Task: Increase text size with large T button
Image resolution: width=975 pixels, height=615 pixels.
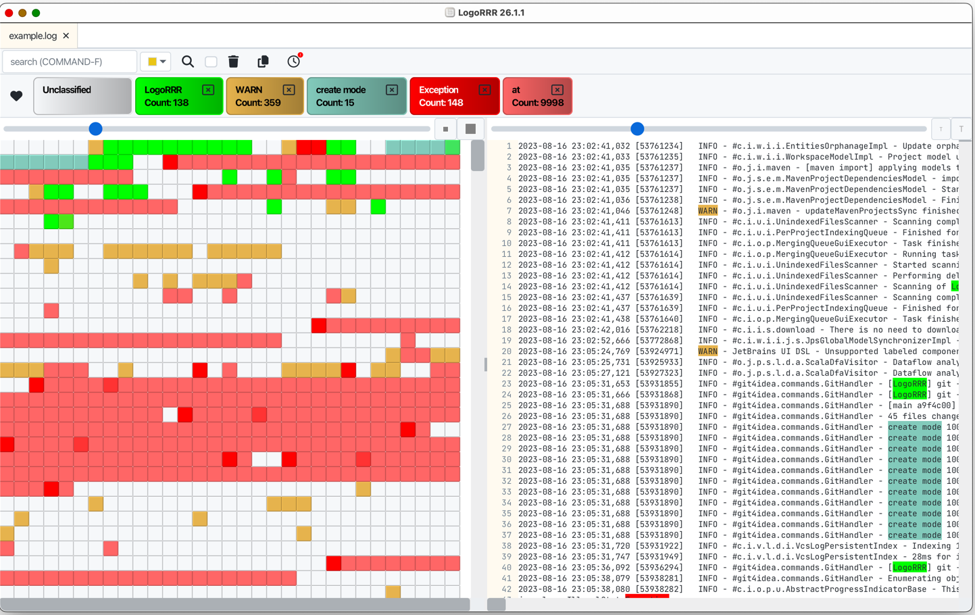Action: pyautogui.click(x=961, y=129)
